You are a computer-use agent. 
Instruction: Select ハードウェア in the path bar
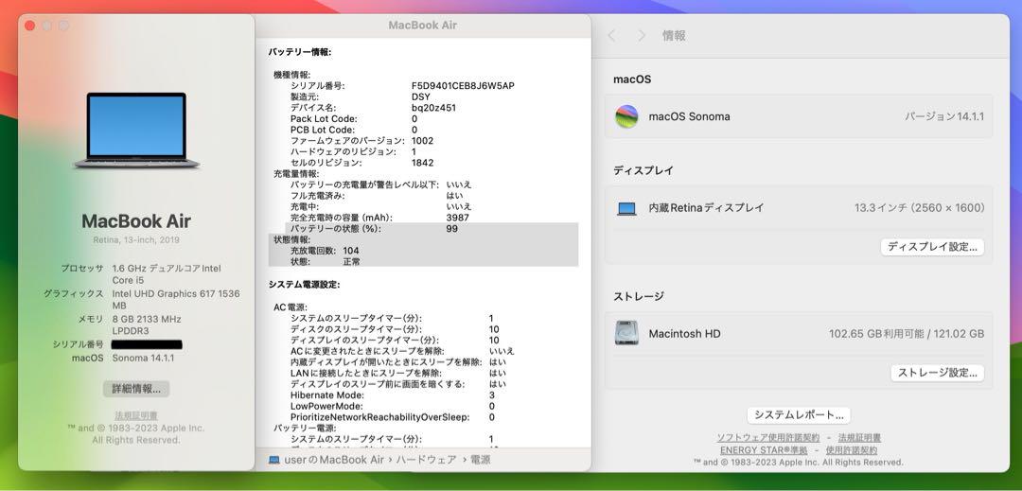point(426,460)
